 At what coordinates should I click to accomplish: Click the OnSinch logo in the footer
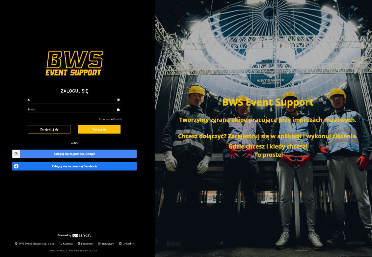tap(82, 235)
